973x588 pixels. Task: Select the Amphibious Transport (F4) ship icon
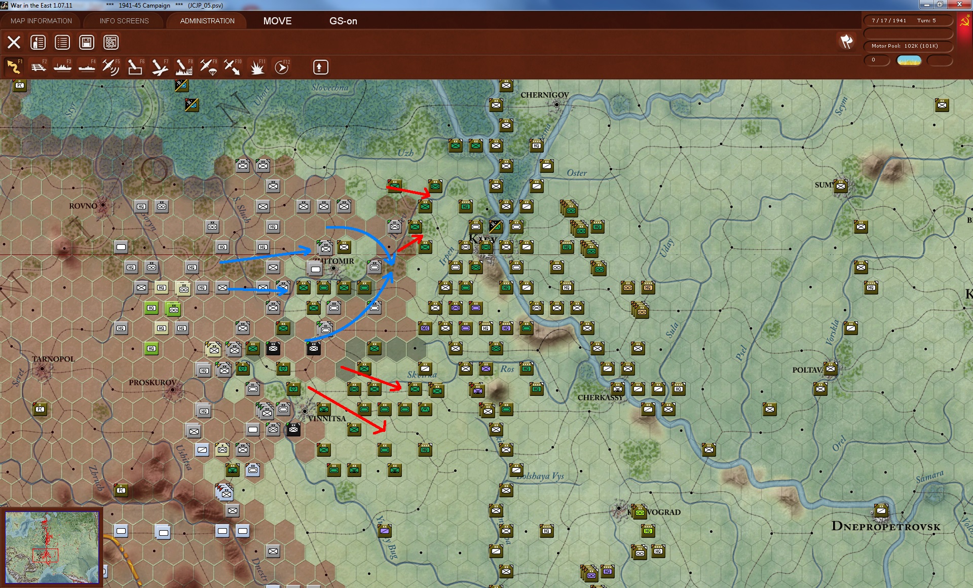tap(87, 67)
